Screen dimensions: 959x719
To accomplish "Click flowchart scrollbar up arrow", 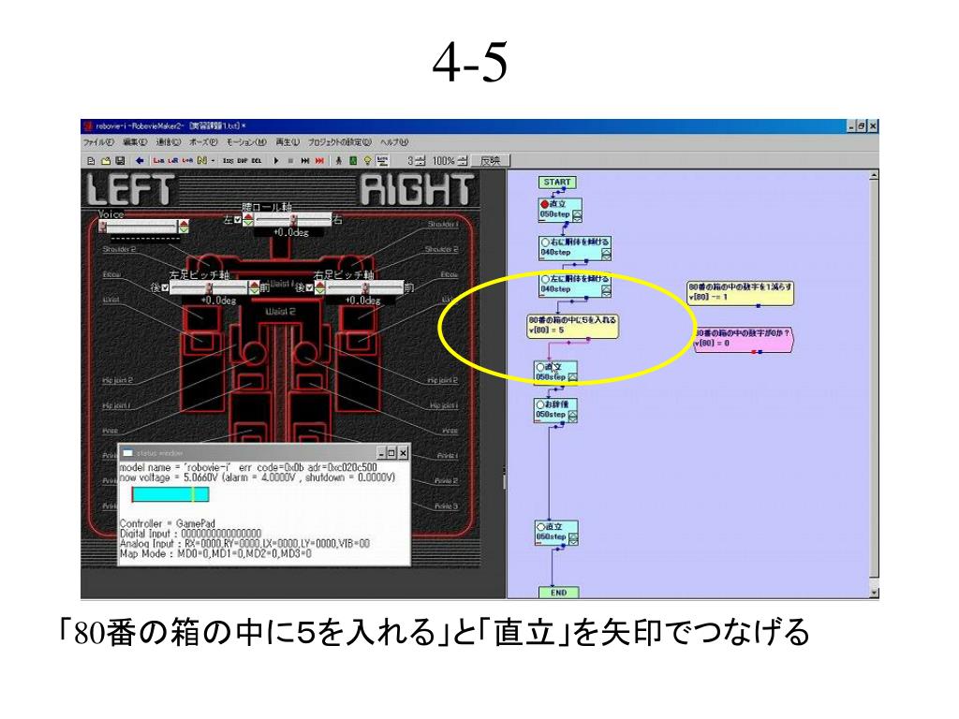I will (874, 176).
